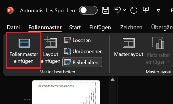
Task: Go to the Zeichnen tab
Action: coord(131,27)
